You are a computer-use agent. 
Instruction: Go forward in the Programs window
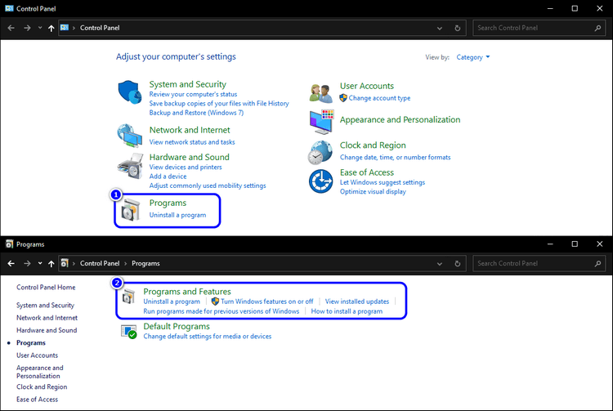pos(27,263)
